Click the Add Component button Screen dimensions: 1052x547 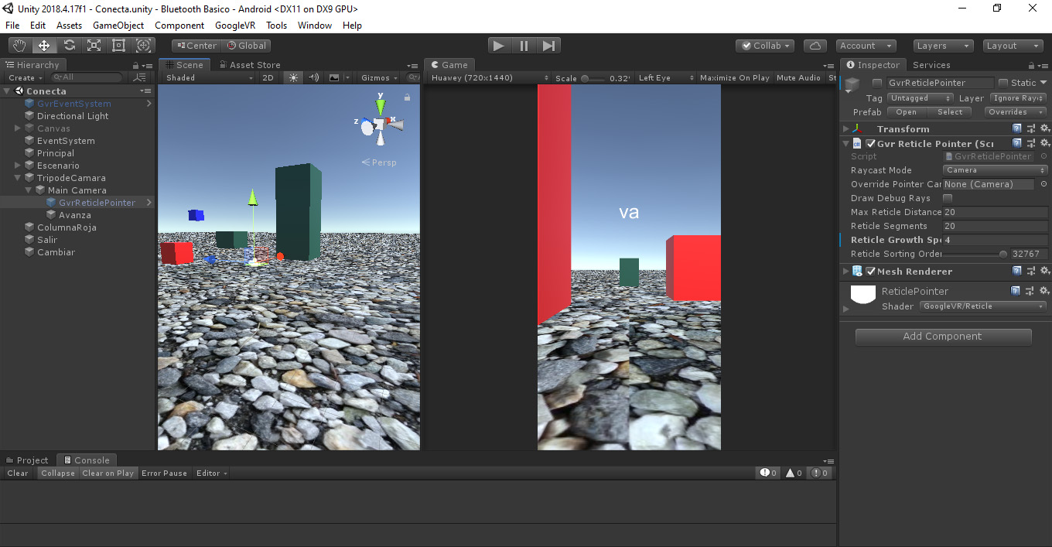tap(943, 337)
